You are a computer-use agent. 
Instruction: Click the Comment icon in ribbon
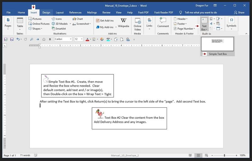coord(163,22)
